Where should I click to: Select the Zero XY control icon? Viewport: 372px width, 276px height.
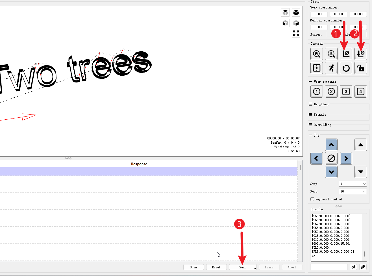(346, 54)
